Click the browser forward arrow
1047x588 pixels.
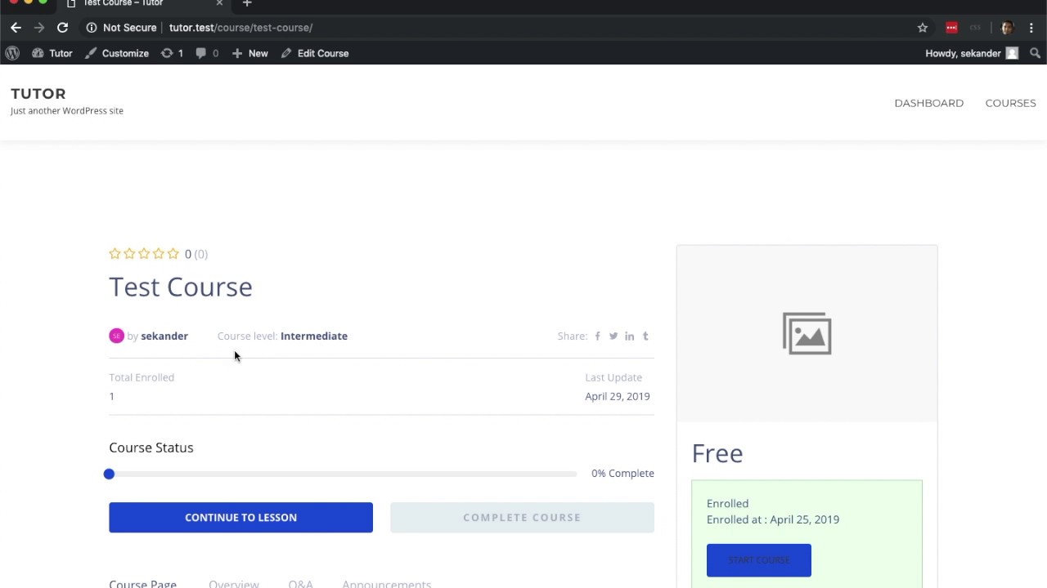pos(38,28)
